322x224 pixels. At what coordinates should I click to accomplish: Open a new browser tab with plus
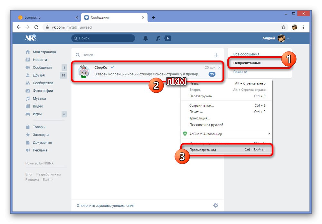tap(154, 17)
